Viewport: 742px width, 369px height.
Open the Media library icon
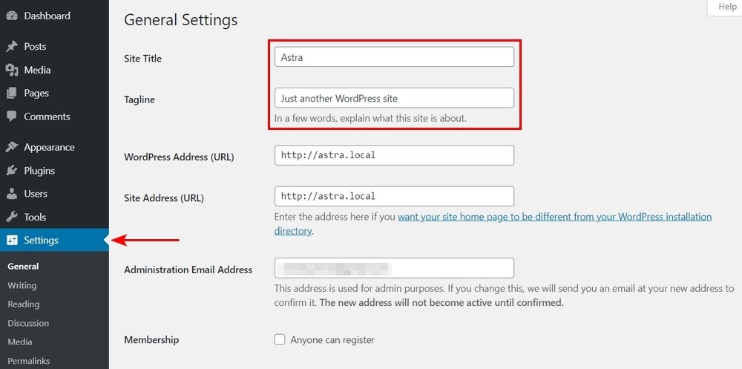tap(12, 70)
